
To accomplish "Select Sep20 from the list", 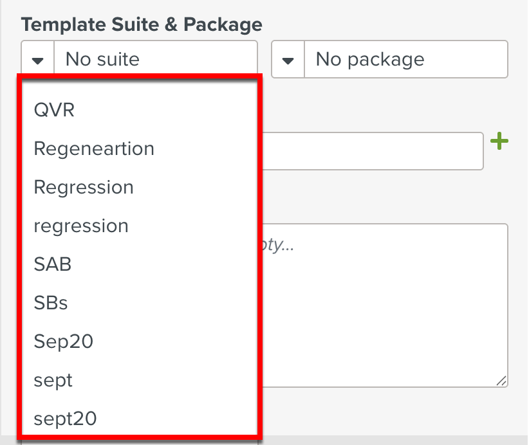I will click(x=63, y=341).
